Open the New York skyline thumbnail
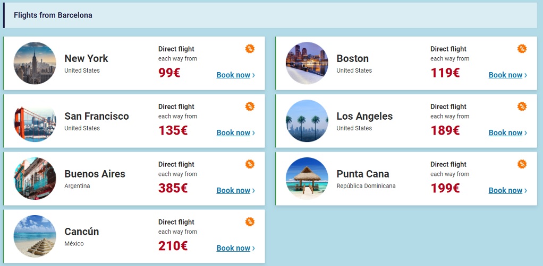Image resolution: width=543 pixels, height=266 pixels. (35, 63)
